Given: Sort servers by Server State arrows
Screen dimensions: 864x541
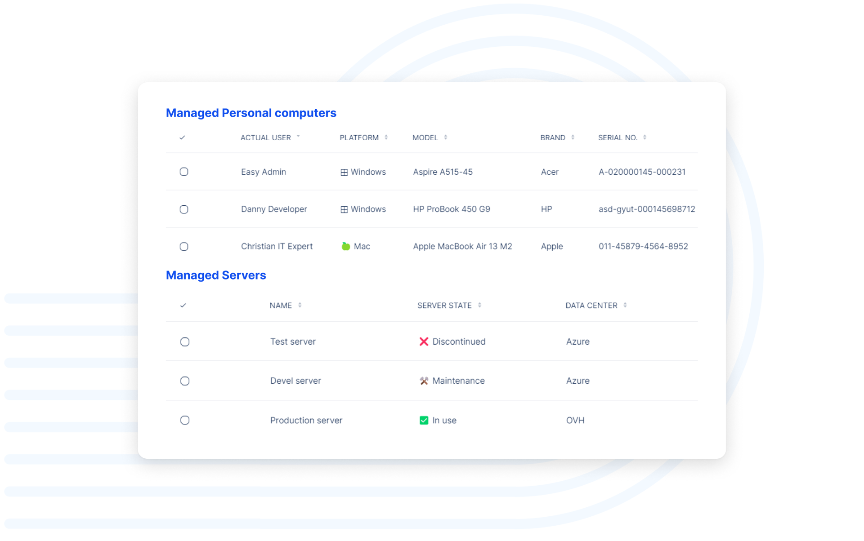Looking at the screenshot, I should pyautogui.click(x=479, y=305).
